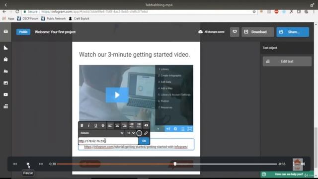Click the 'Watch our 3-minute getting started video' heading
This screenshot has height=179, width=318.
click(135, 54)
